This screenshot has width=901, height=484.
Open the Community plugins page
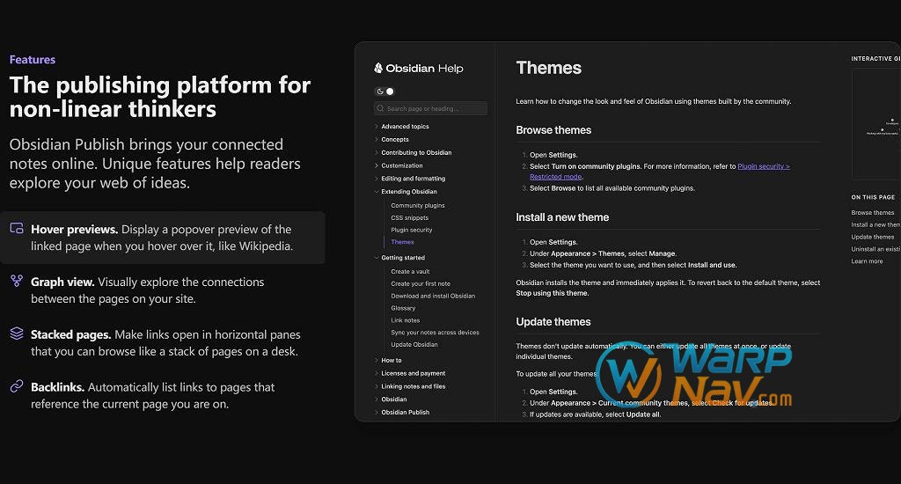pos(417,206)
